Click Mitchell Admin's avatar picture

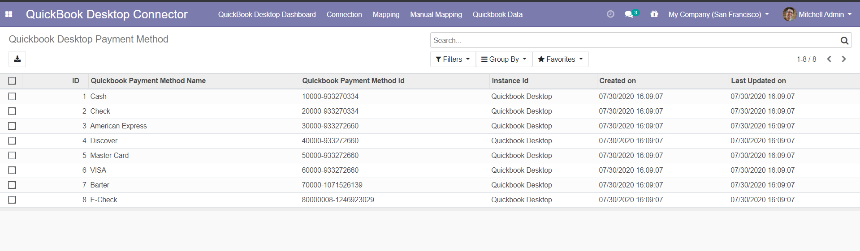(789, 14)
